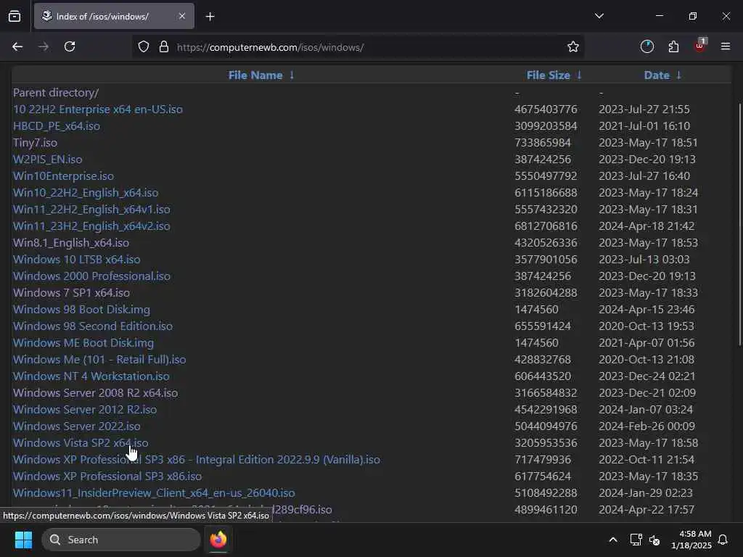
Task: Click date 2024-Apr-18 21:42
Action: [646, 226]
